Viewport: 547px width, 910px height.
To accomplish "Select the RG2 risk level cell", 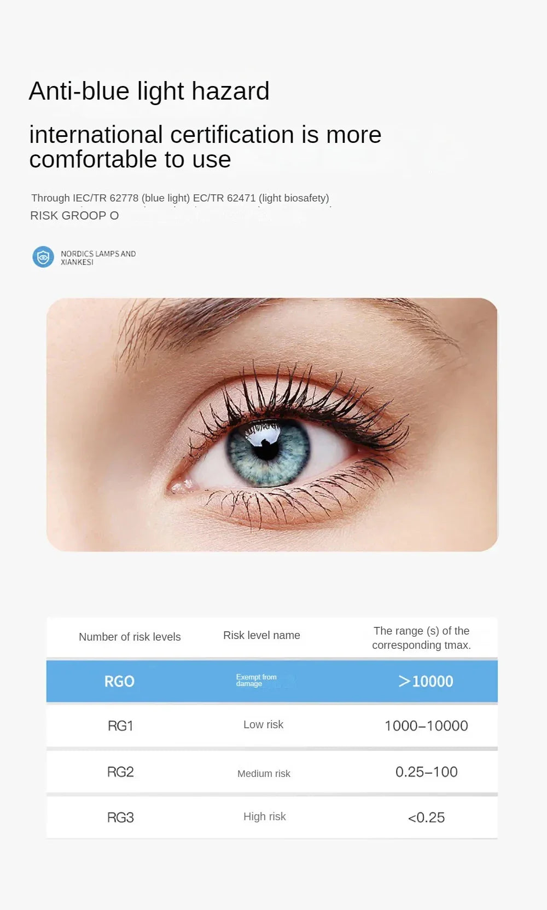I will coord(120,772).
